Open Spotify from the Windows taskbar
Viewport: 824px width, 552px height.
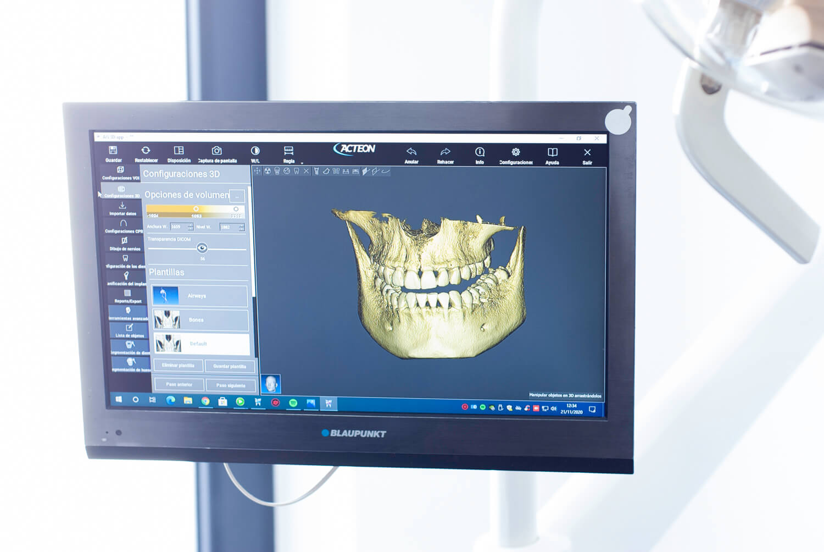point(293,402)
